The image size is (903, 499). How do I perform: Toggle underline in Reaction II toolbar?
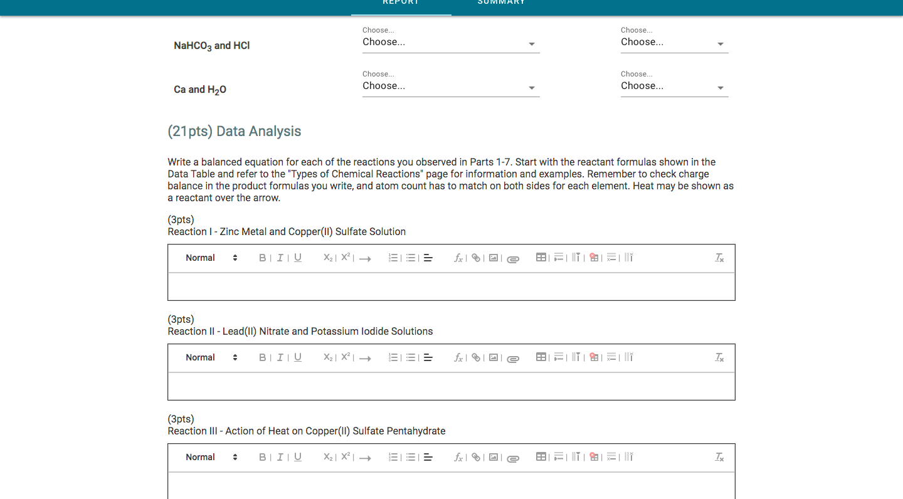click(x=297, y=357)
